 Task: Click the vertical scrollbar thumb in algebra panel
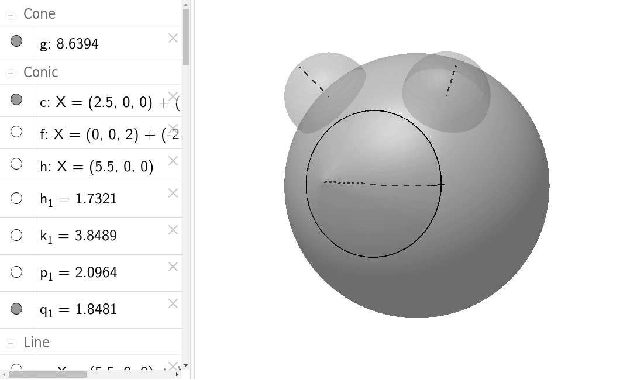185,37
